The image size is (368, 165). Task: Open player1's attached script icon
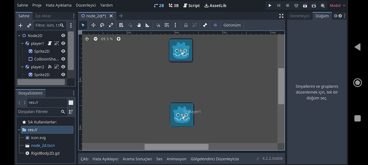click(50, 43)
